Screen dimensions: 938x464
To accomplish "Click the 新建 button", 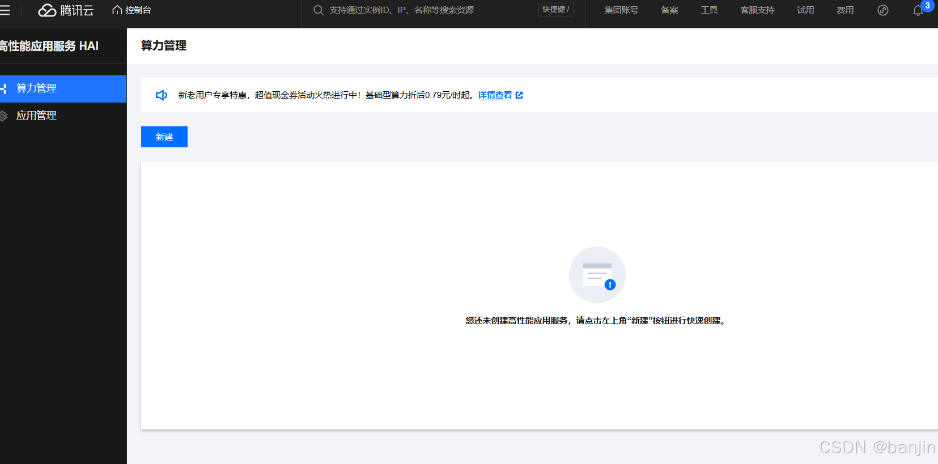I will 164,137.
